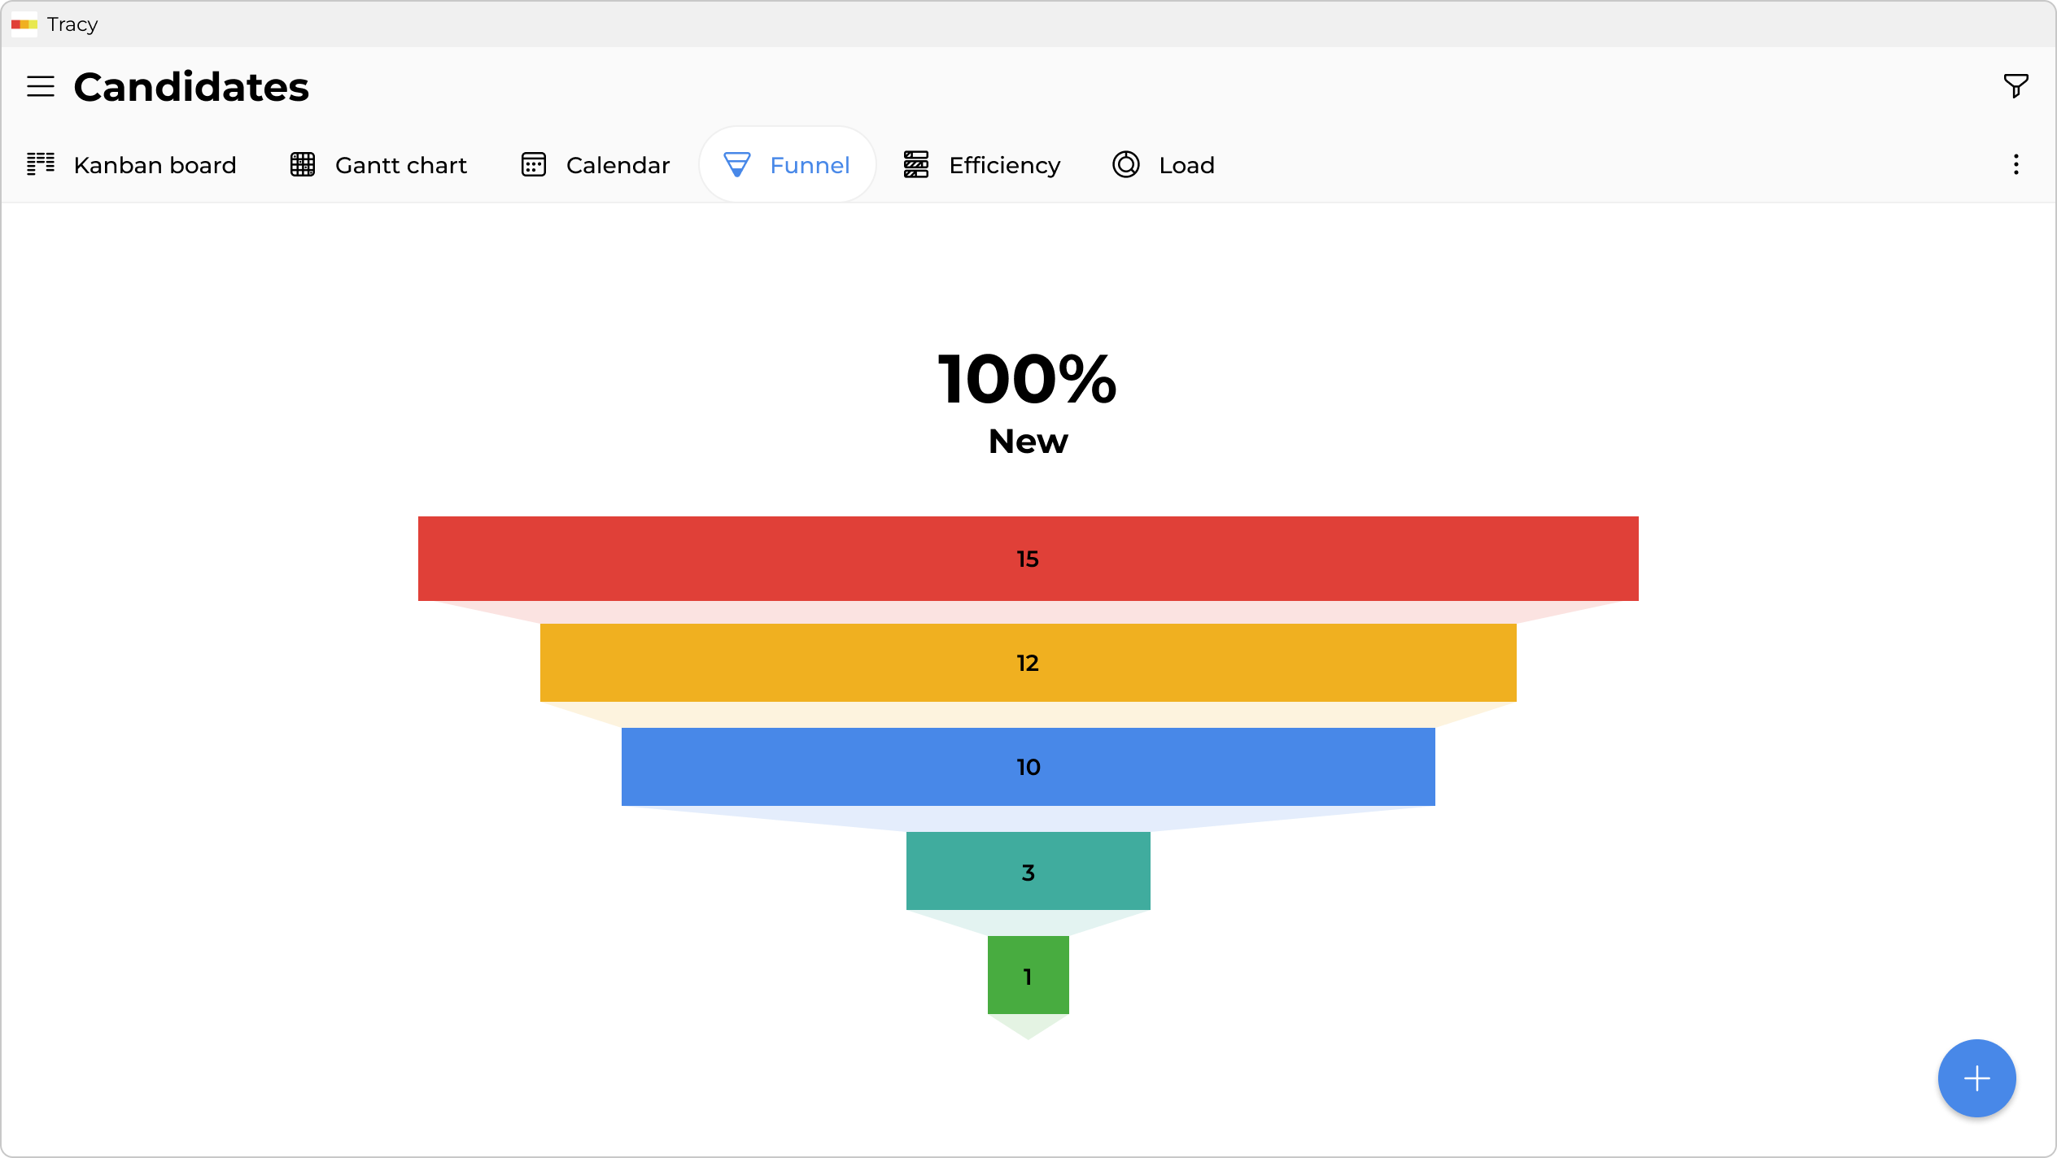
Task: Open the three-dot more options menu
Action: [x=2016, y=164]
